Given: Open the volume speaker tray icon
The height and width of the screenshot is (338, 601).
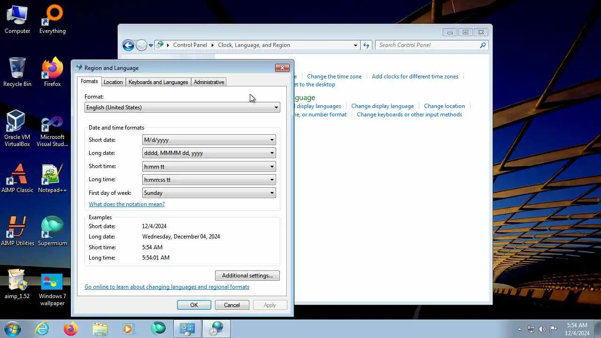Looking at the screenshot, I should click(542, 329).
